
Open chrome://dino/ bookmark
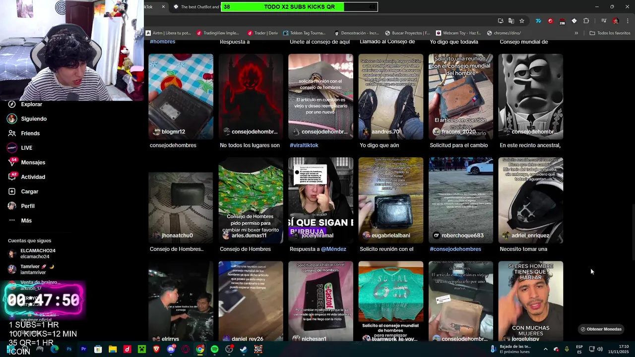coord(504,33)
